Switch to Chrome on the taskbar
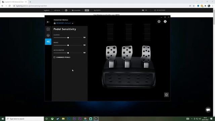Viewport: 215px width, 121px height. (x=85, y=119)
